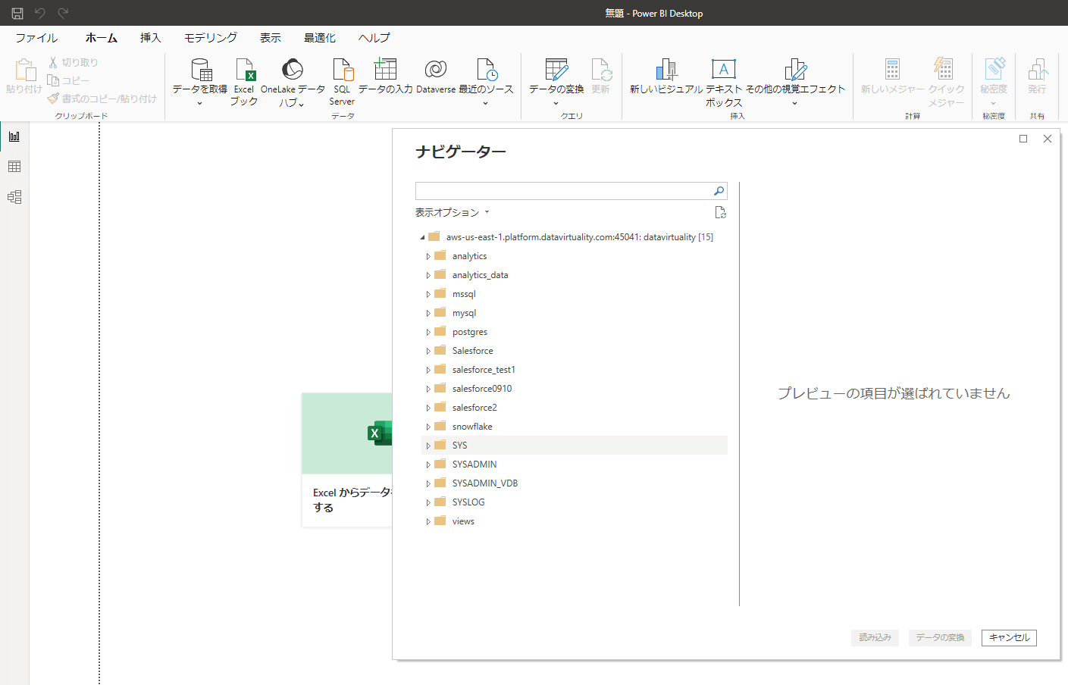Open the OneLake データ ハブ icon

292,70
